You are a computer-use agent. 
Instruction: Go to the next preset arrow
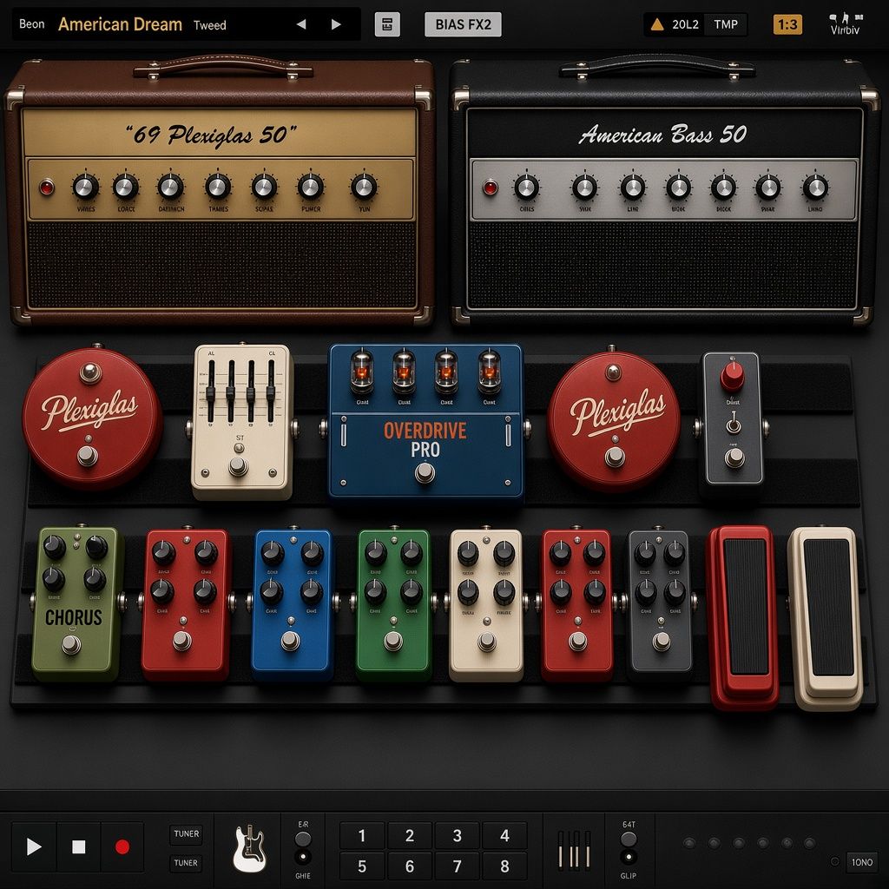pos(336,24)
